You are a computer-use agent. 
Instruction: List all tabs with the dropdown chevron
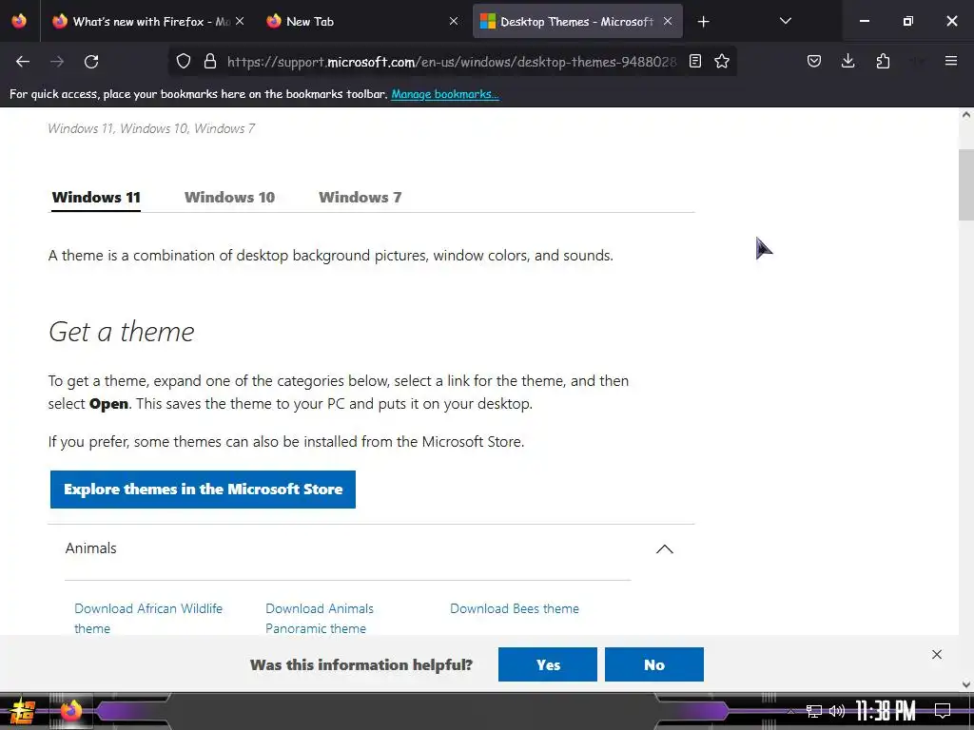pyautogui.click(x=785, y=21)
